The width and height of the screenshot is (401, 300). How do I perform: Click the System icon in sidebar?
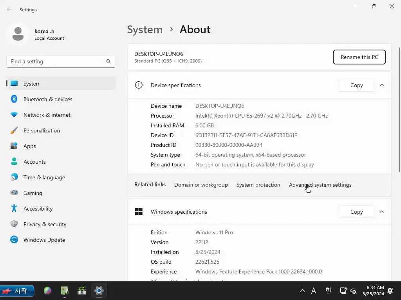pyautogui.click(x=14, y=84)
